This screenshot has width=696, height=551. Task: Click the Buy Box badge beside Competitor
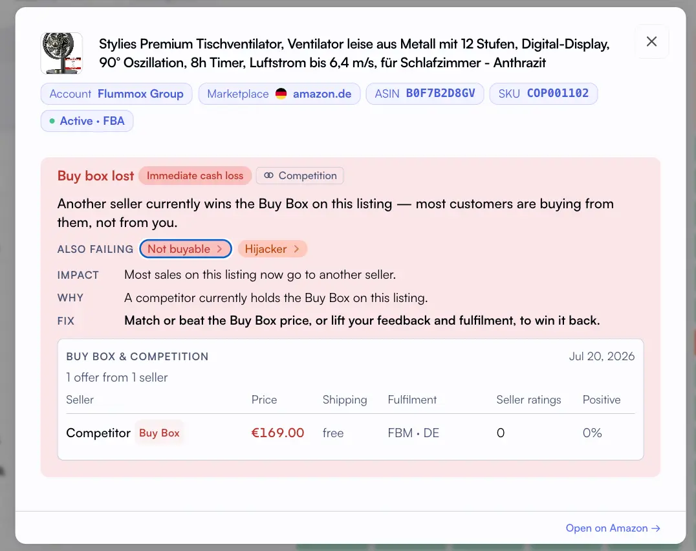tap(159, 433)
